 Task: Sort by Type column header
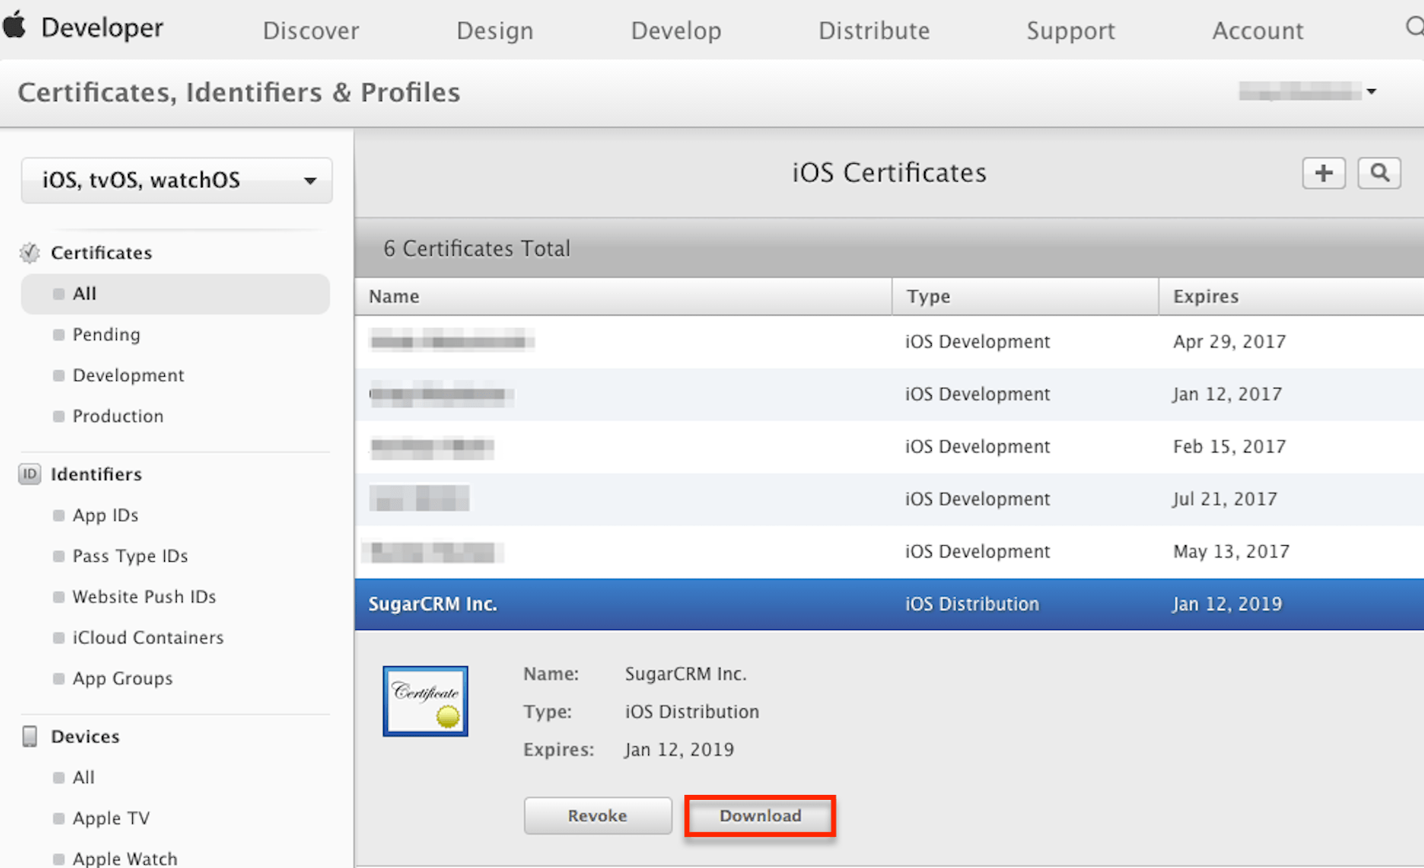(x=1025, y=296)
